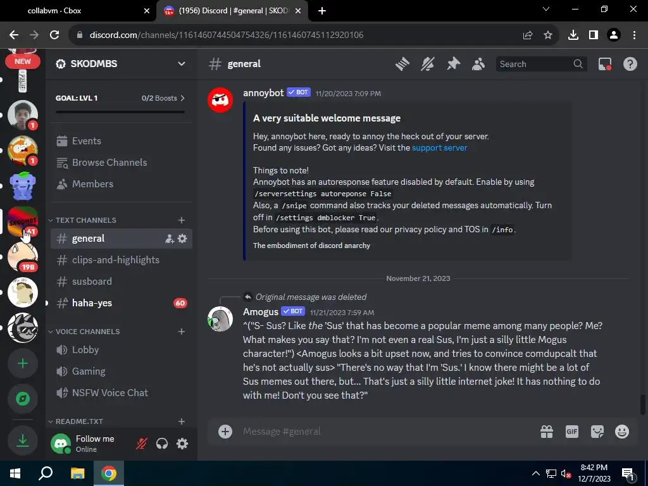Viewport: 648px width, 486px height.
Task: Unmute the microphone in user panel
Action: [x=142, y=444]
